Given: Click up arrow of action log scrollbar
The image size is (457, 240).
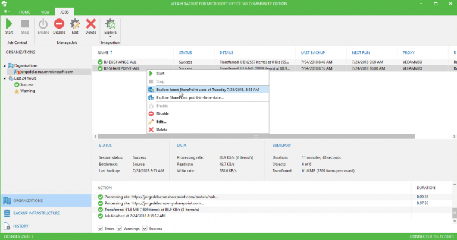Looking at the screenshot, I should (x=455, y=184).
